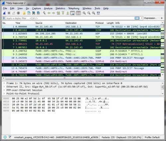
Task: Expand the Ethernet II section
Action: (4, 87)
